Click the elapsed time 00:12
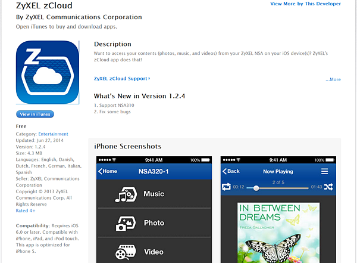Screen dimensions: 357x263 pyautogui.click(x=239, y=187)
